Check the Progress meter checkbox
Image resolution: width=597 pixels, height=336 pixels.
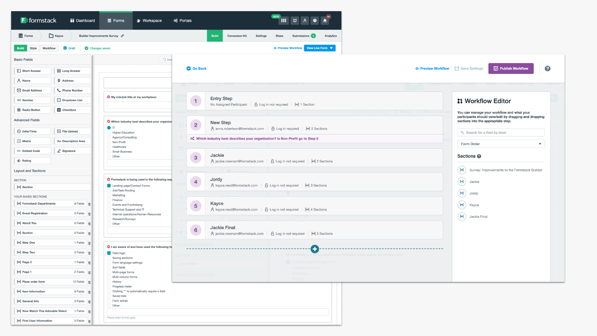tap(109, 287)
